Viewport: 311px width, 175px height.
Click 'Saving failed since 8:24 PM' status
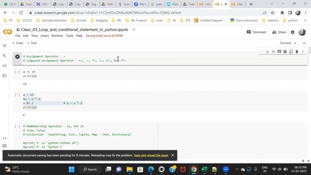coord(104,35)
